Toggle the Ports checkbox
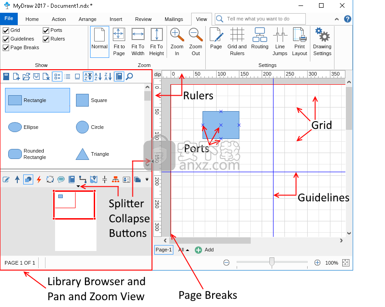The image size is (385, 307). [46, 31]
